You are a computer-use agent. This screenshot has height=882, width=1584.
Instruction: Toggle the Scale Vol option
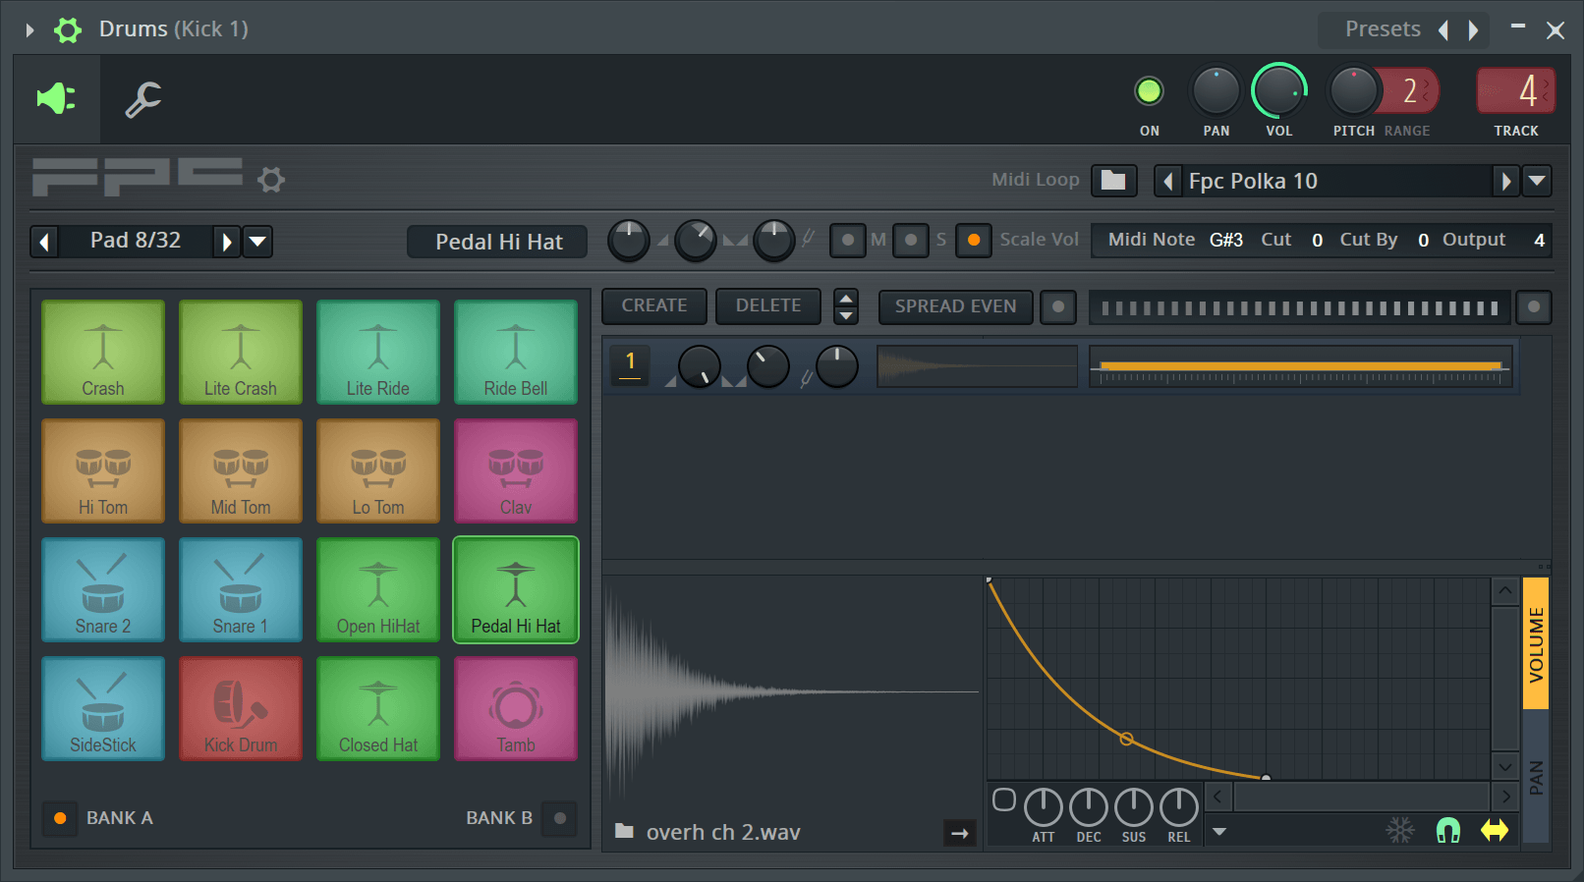(x=974, y=240)
